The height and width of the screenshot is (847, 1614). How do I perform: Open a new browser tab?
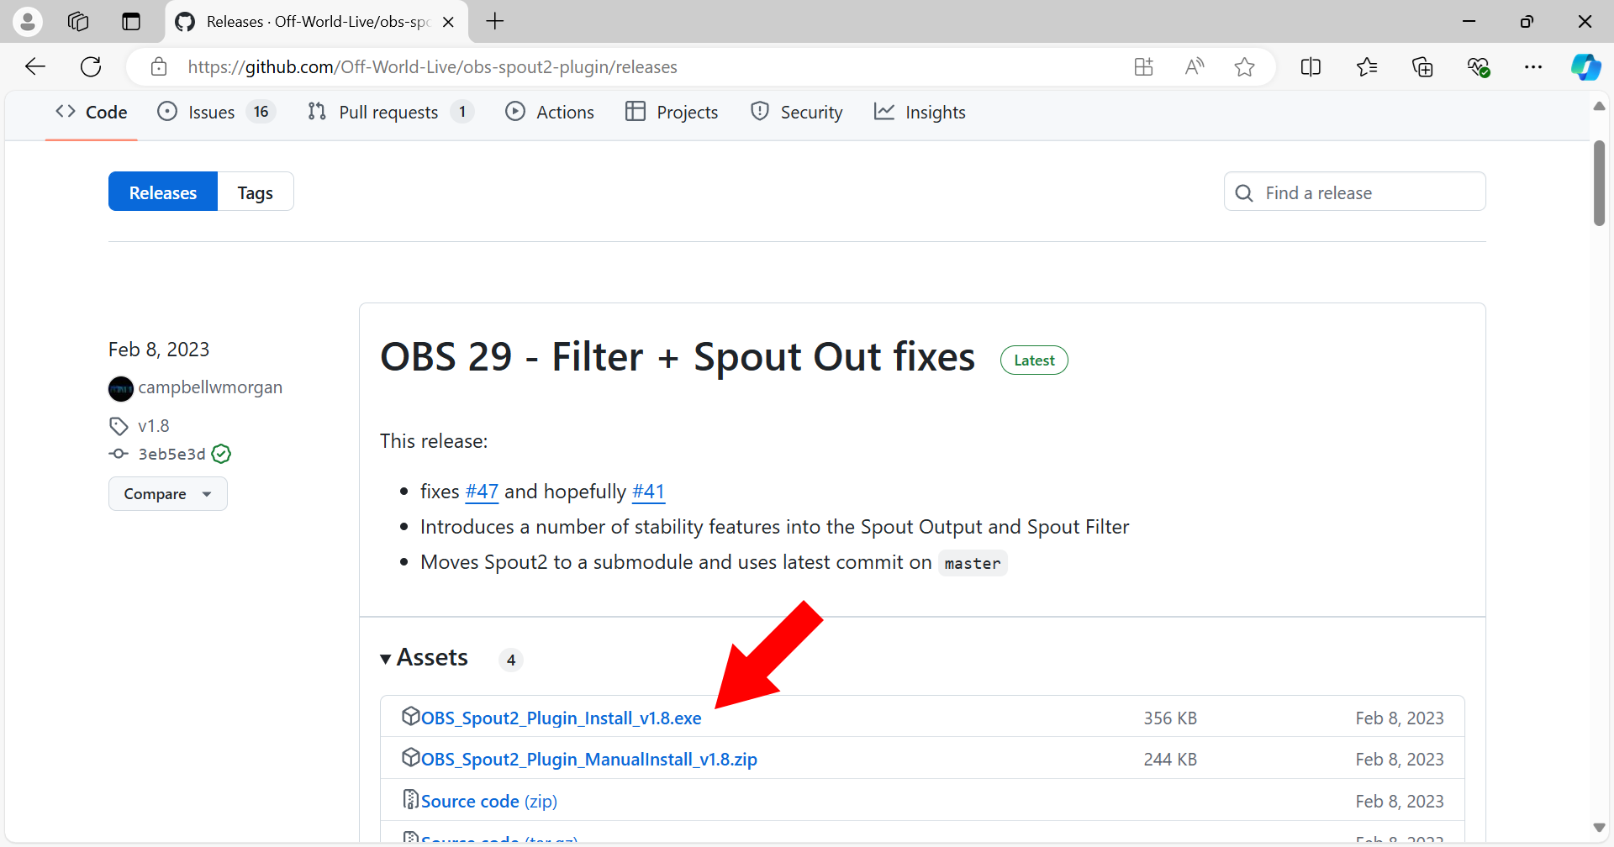[x=495, y=22]
